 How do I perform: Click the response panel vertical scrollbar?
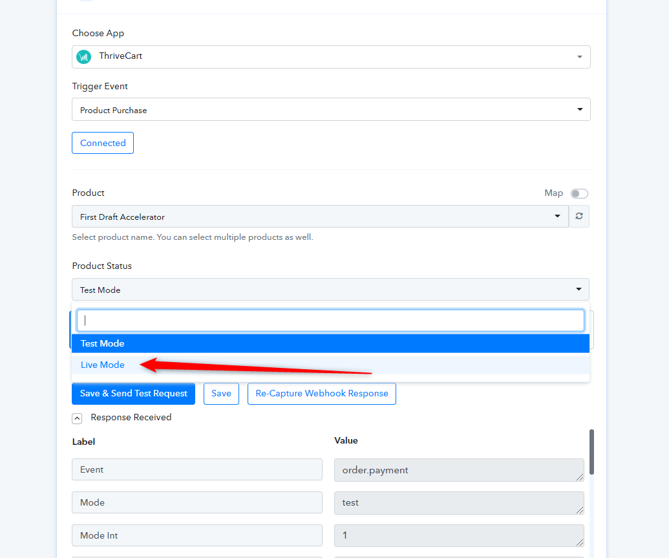tap(591, 453)
